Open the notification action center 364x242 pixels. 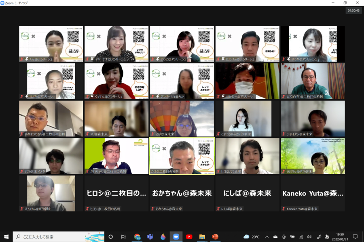pyautogui.click(x=355, y=237)
